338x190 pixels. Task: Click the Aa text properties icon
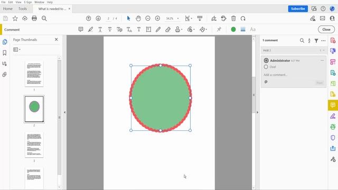point(252,30)
